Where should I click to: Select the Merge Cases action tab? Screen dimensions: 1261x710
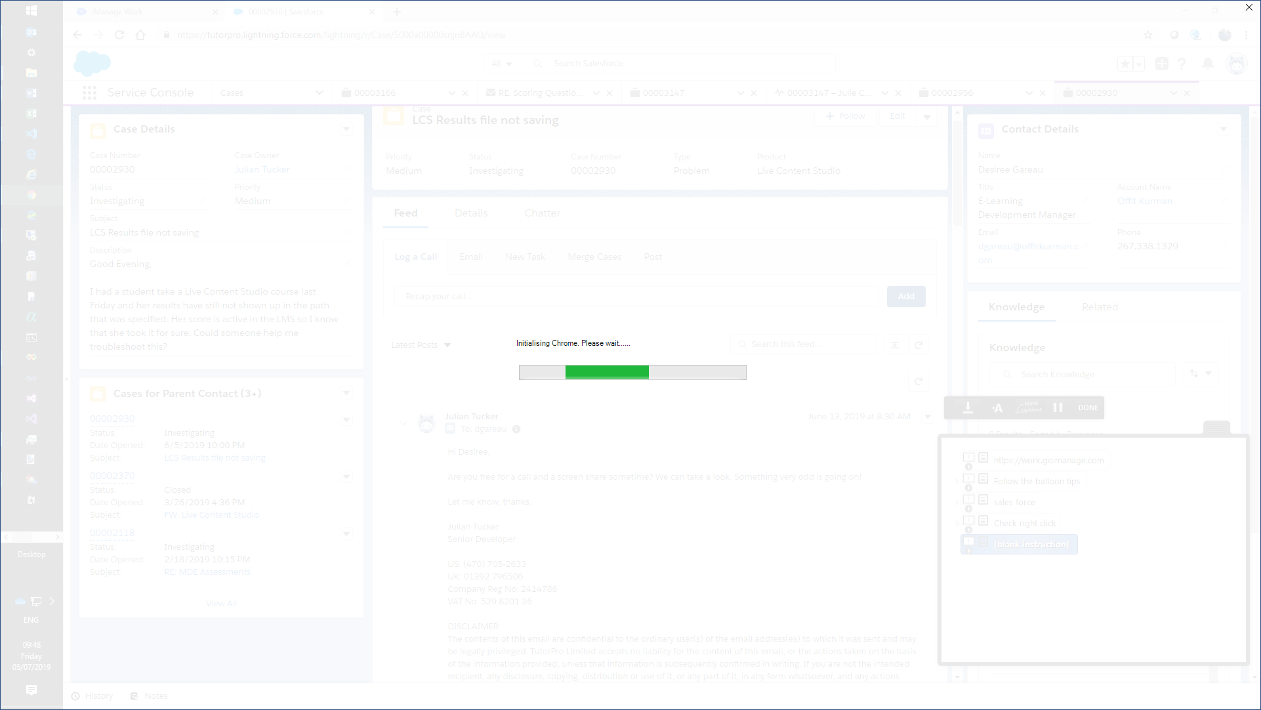[x=594, y=257]
